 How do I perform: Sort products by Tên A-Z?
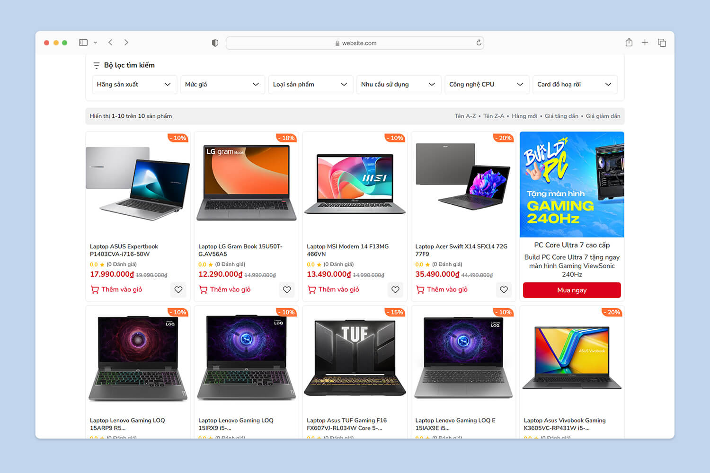[465, 116]
